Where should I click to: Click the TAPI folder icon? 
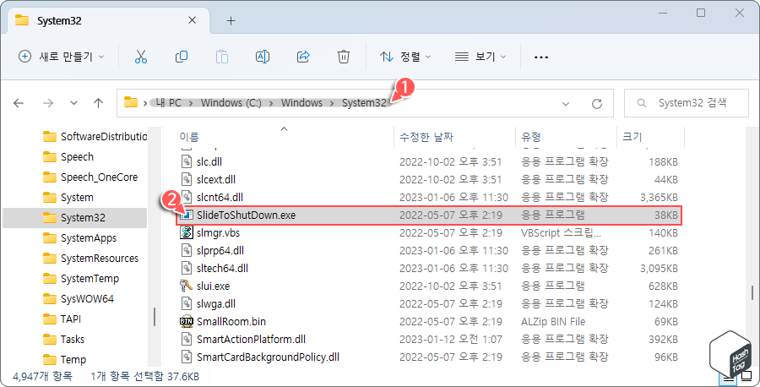click(x=50, y=319)
